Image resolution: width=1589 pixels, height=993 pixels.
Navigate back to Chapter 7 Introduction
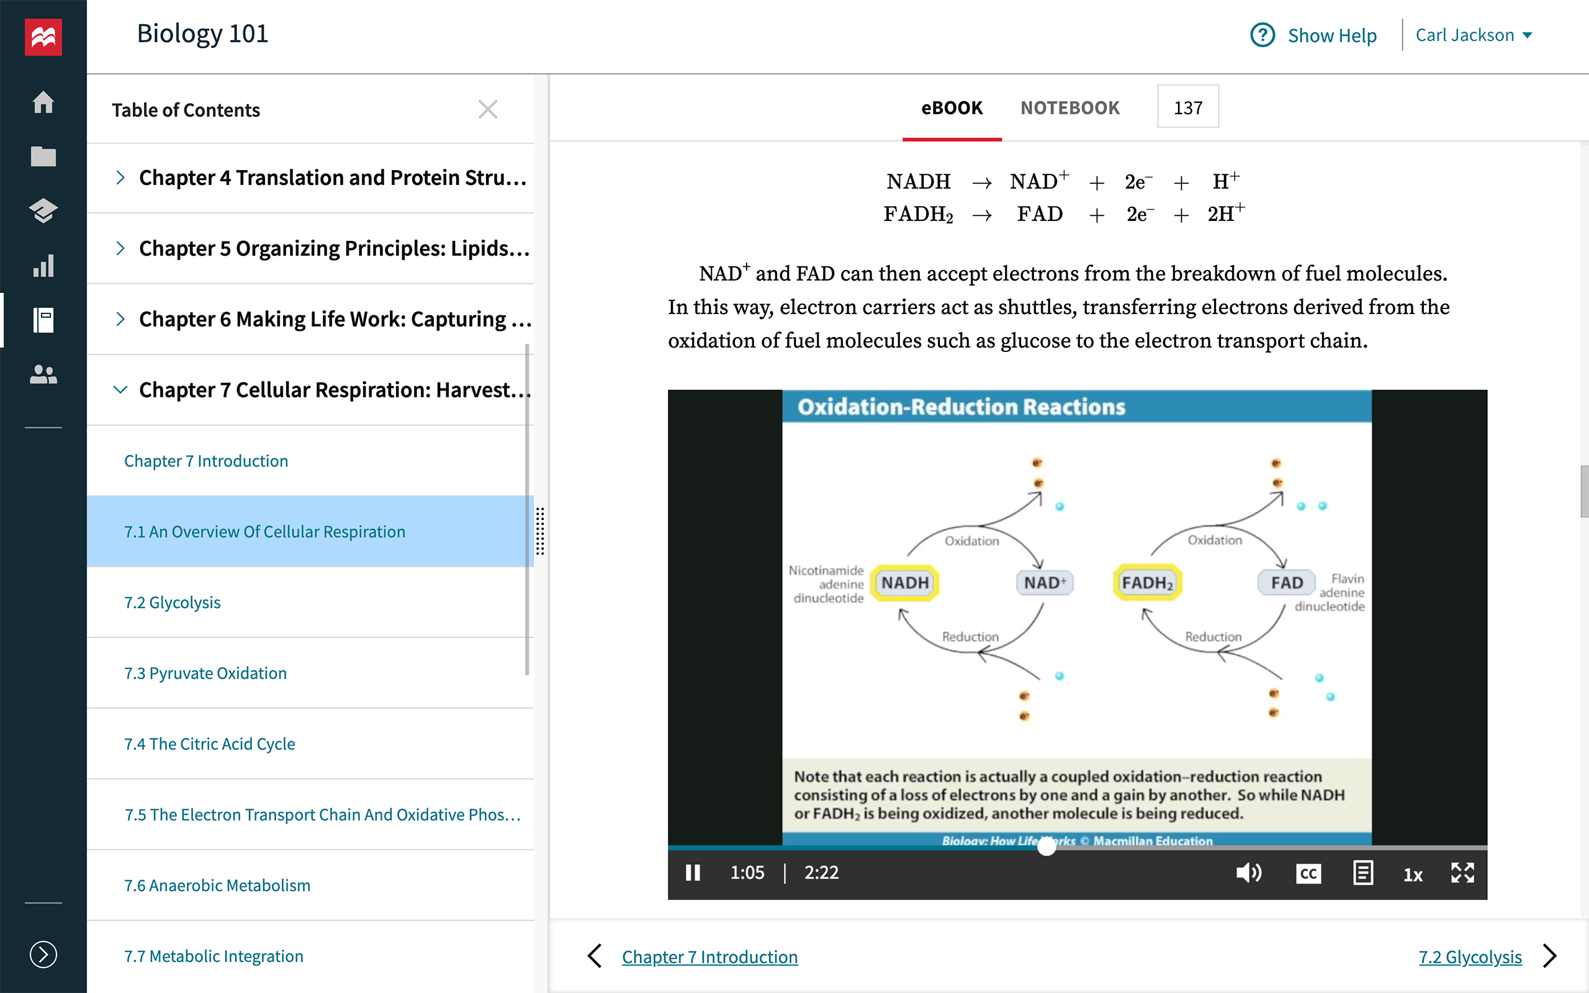click(x=708, y=956)
